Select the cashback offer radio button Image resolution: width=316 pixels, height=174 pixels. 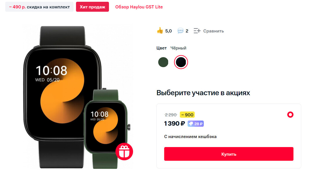[290, 115]
